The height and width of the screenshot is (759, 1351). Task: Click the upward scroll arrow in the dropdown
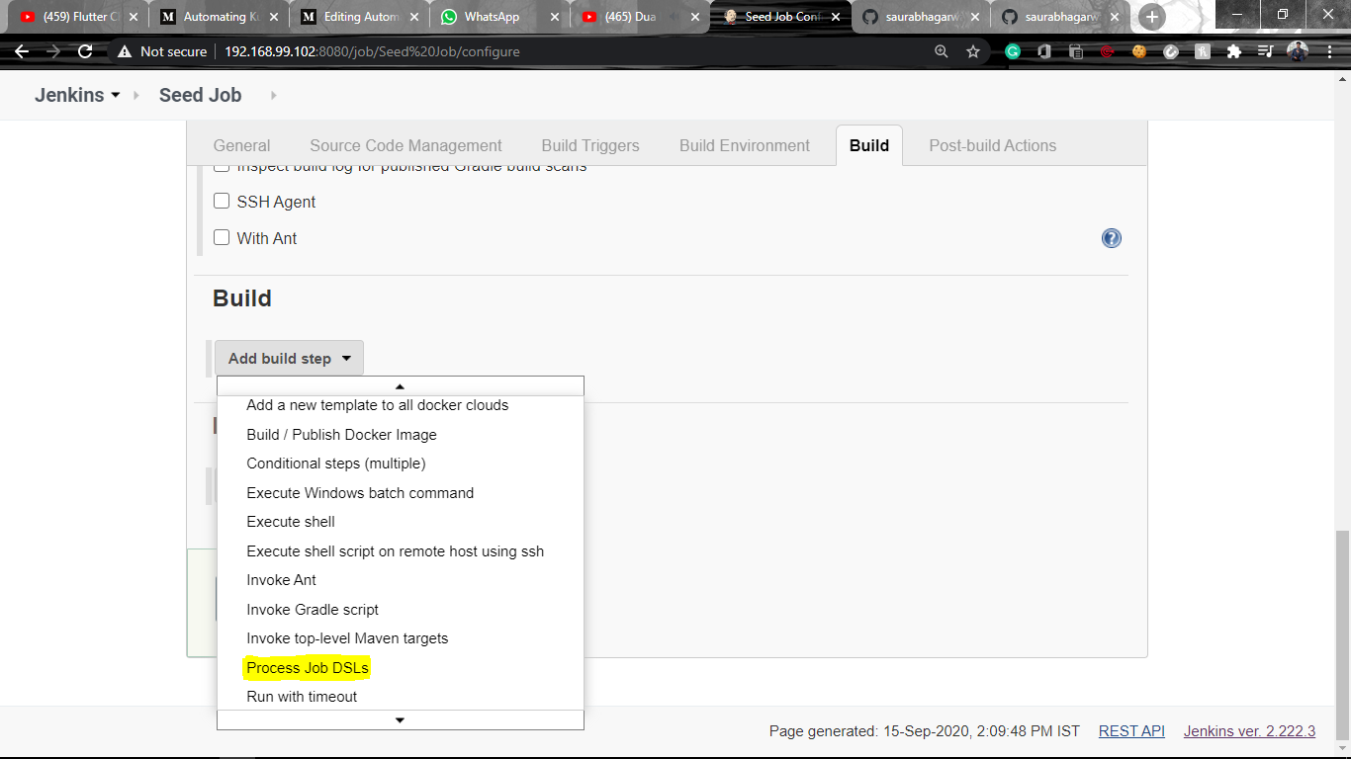pyautogui.click(x=400, y=385)
